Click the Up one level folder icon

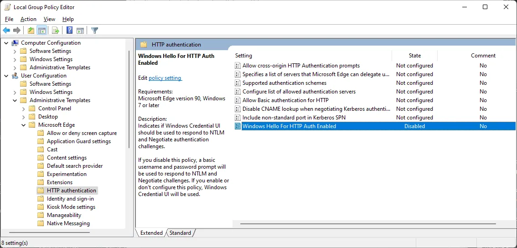click(31, 31)
